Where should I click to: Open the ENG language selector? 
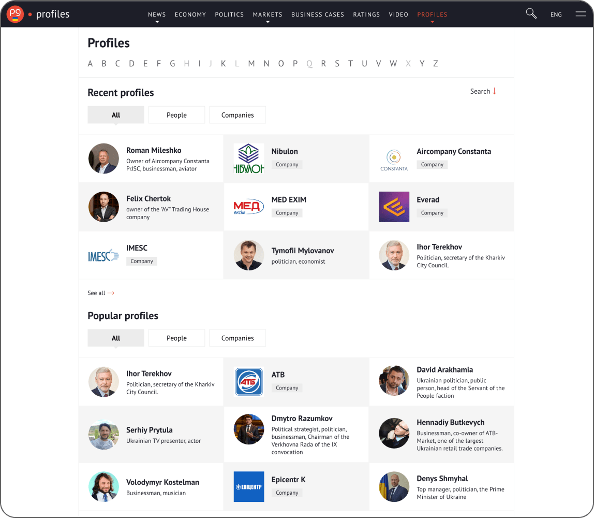[556, 15]
